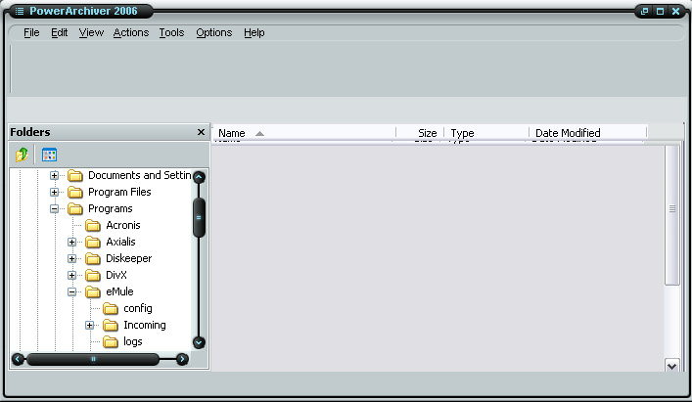Screen dimensions: 692x402
Task: Sort file list by Size column
Action: pyautogui.click(x=420, y=133)
